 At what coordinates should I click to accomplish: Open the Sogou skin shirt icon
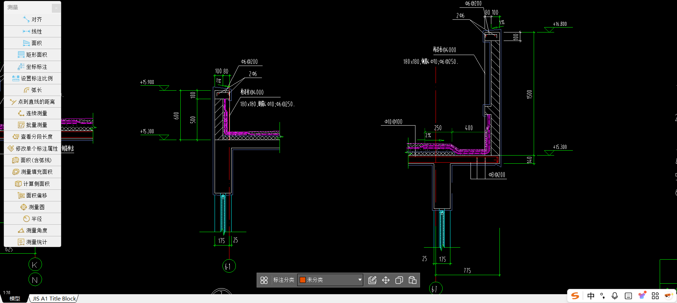point(642,295)
